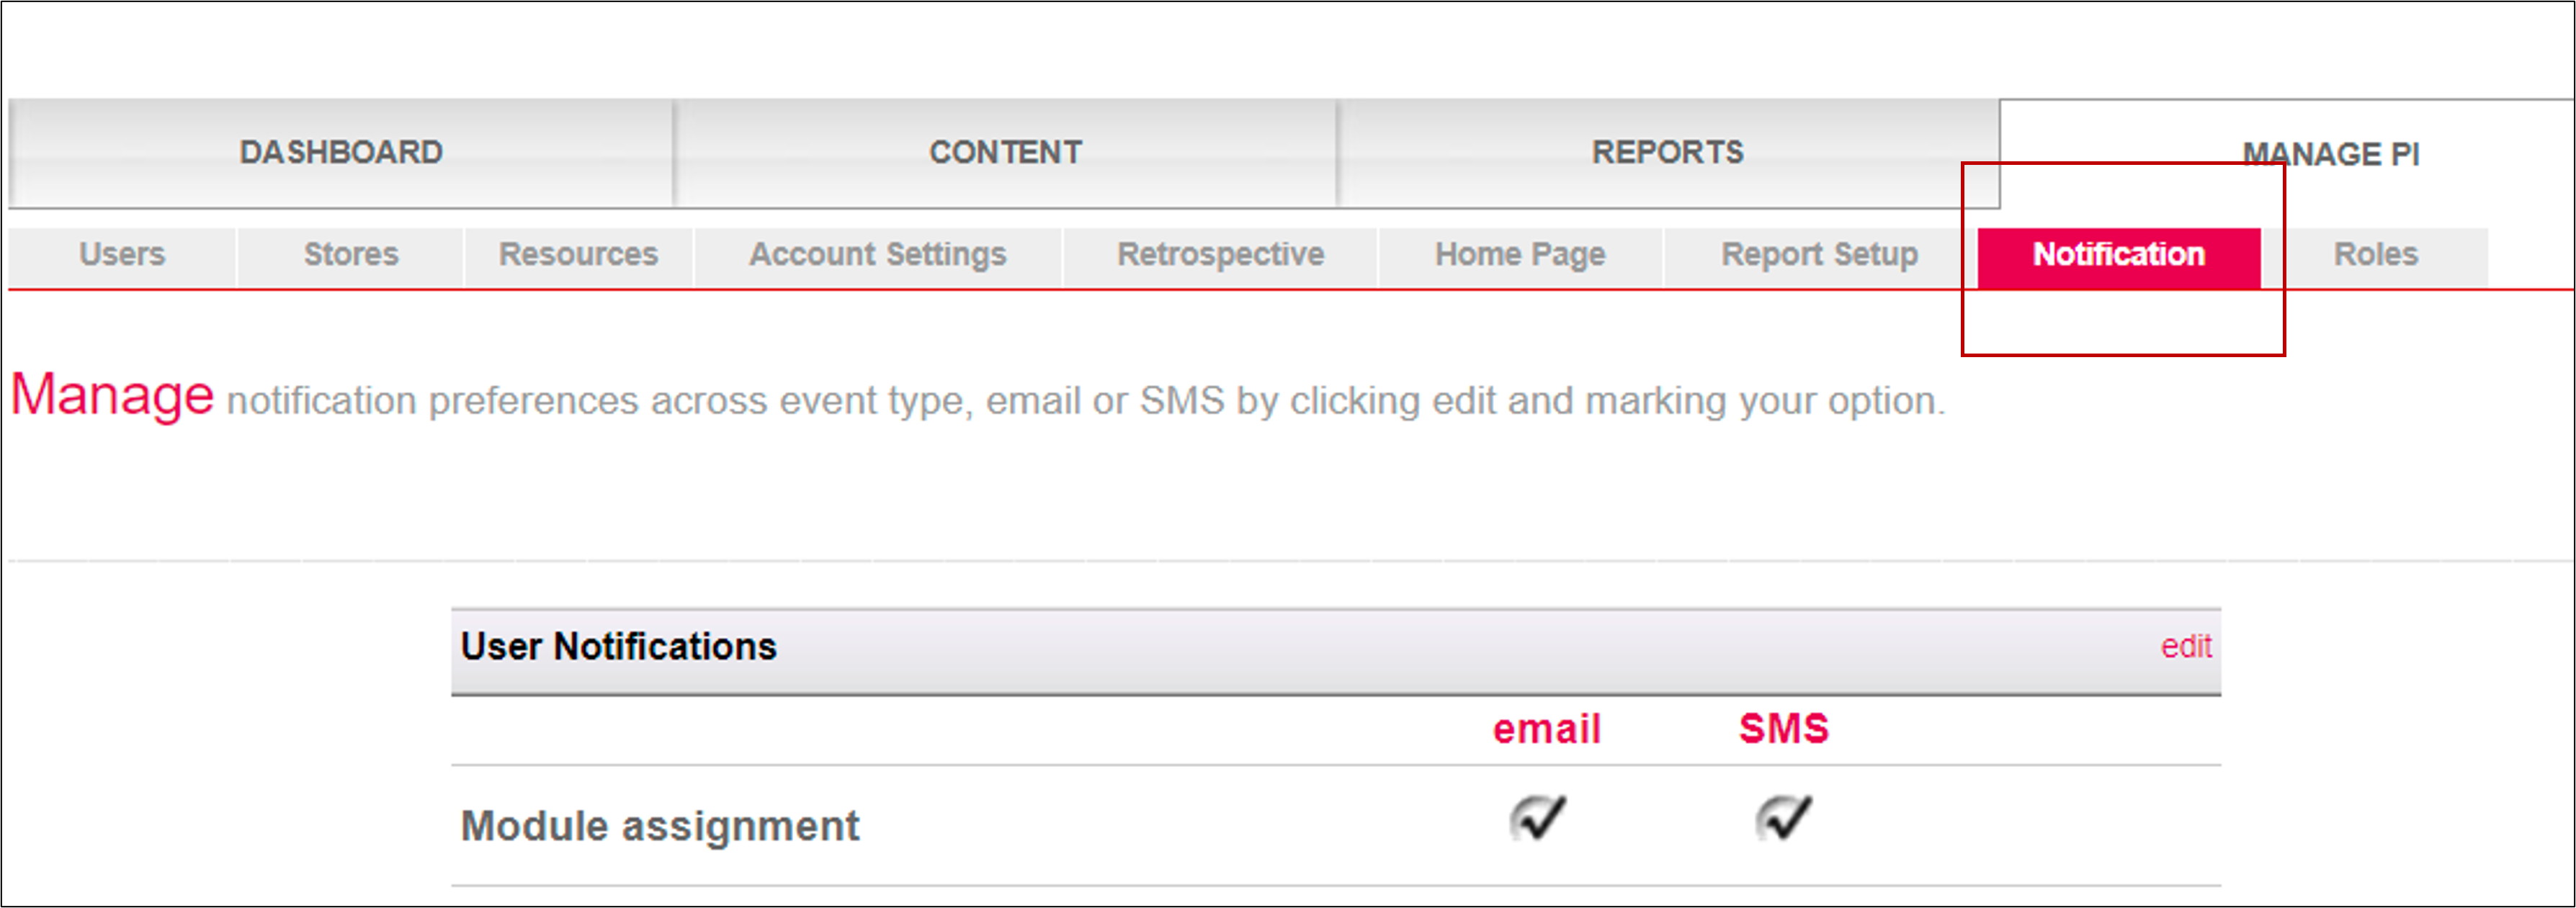
Task: Open the Users sub-tab
Action: point(122,255)
